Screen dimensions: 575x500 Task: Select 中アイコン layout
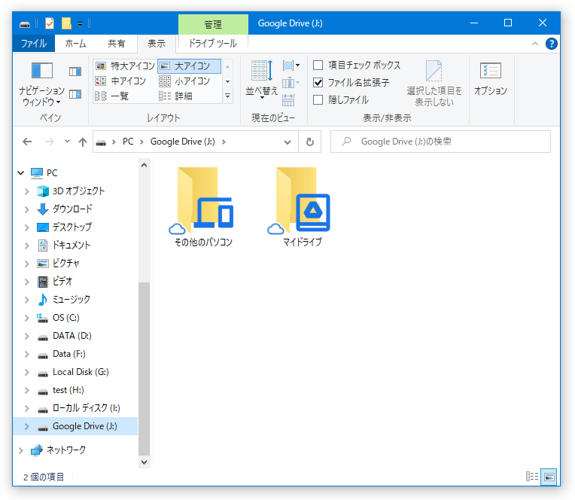pos(120,81)
